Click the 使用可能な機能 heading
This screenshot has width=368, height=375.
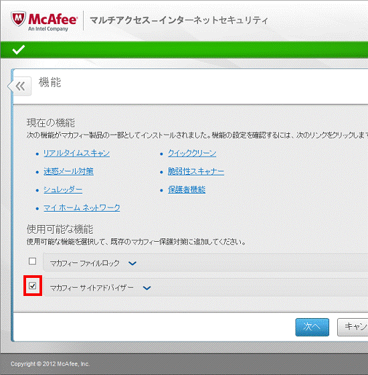(60, 229)
